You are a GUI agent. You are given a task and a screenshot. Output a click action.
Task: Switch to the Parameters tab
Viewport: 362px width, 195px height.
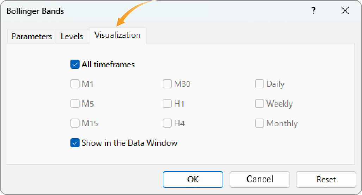[32, 36]
